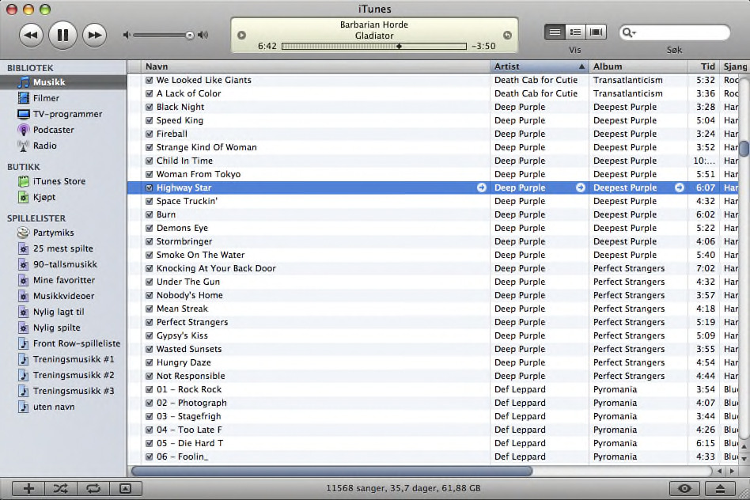Uncheck the 02 – Photograph checkbox
750x500 pixels.
coord(150,403)
